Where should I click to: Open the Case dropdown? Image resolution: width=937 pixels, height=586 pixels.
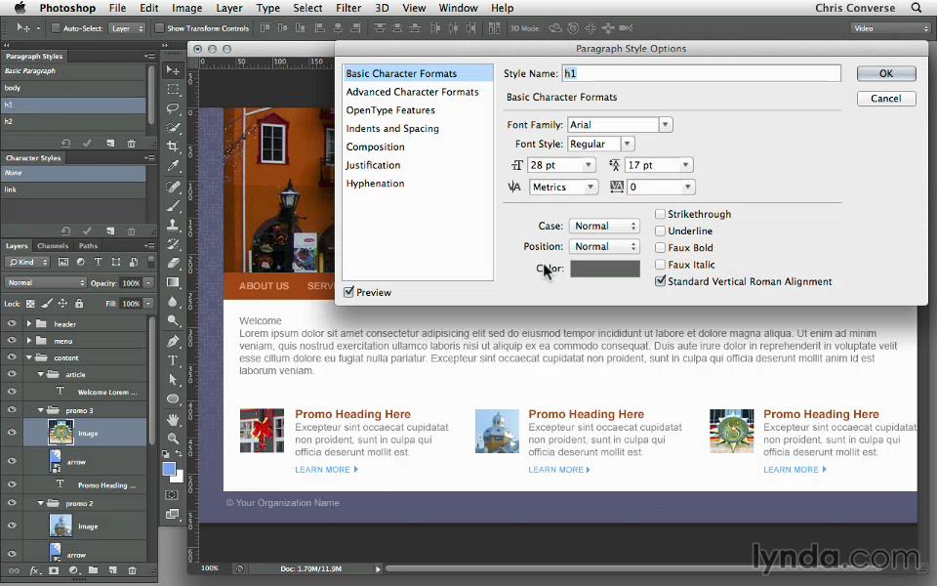pyautogui.click(x=603, y=227)
